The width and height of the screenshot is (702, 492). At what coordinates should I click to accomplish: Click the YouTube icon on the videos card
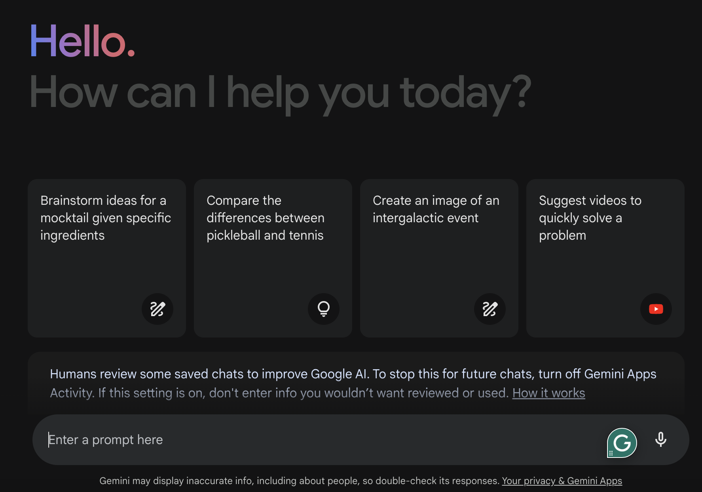coord(656,309)
